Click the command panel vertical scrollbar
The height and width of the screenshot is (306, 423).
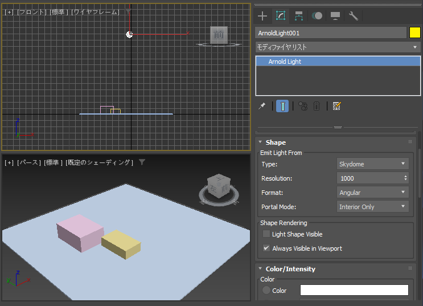pyautogui.click(x=420, y=173)
